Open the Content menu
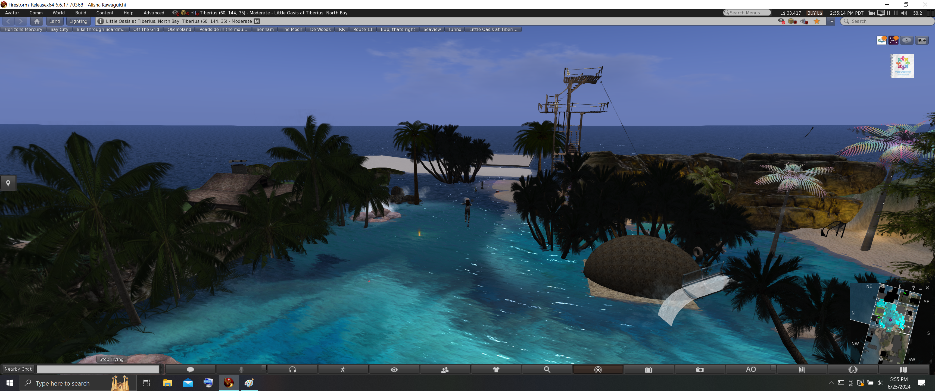 105,13
